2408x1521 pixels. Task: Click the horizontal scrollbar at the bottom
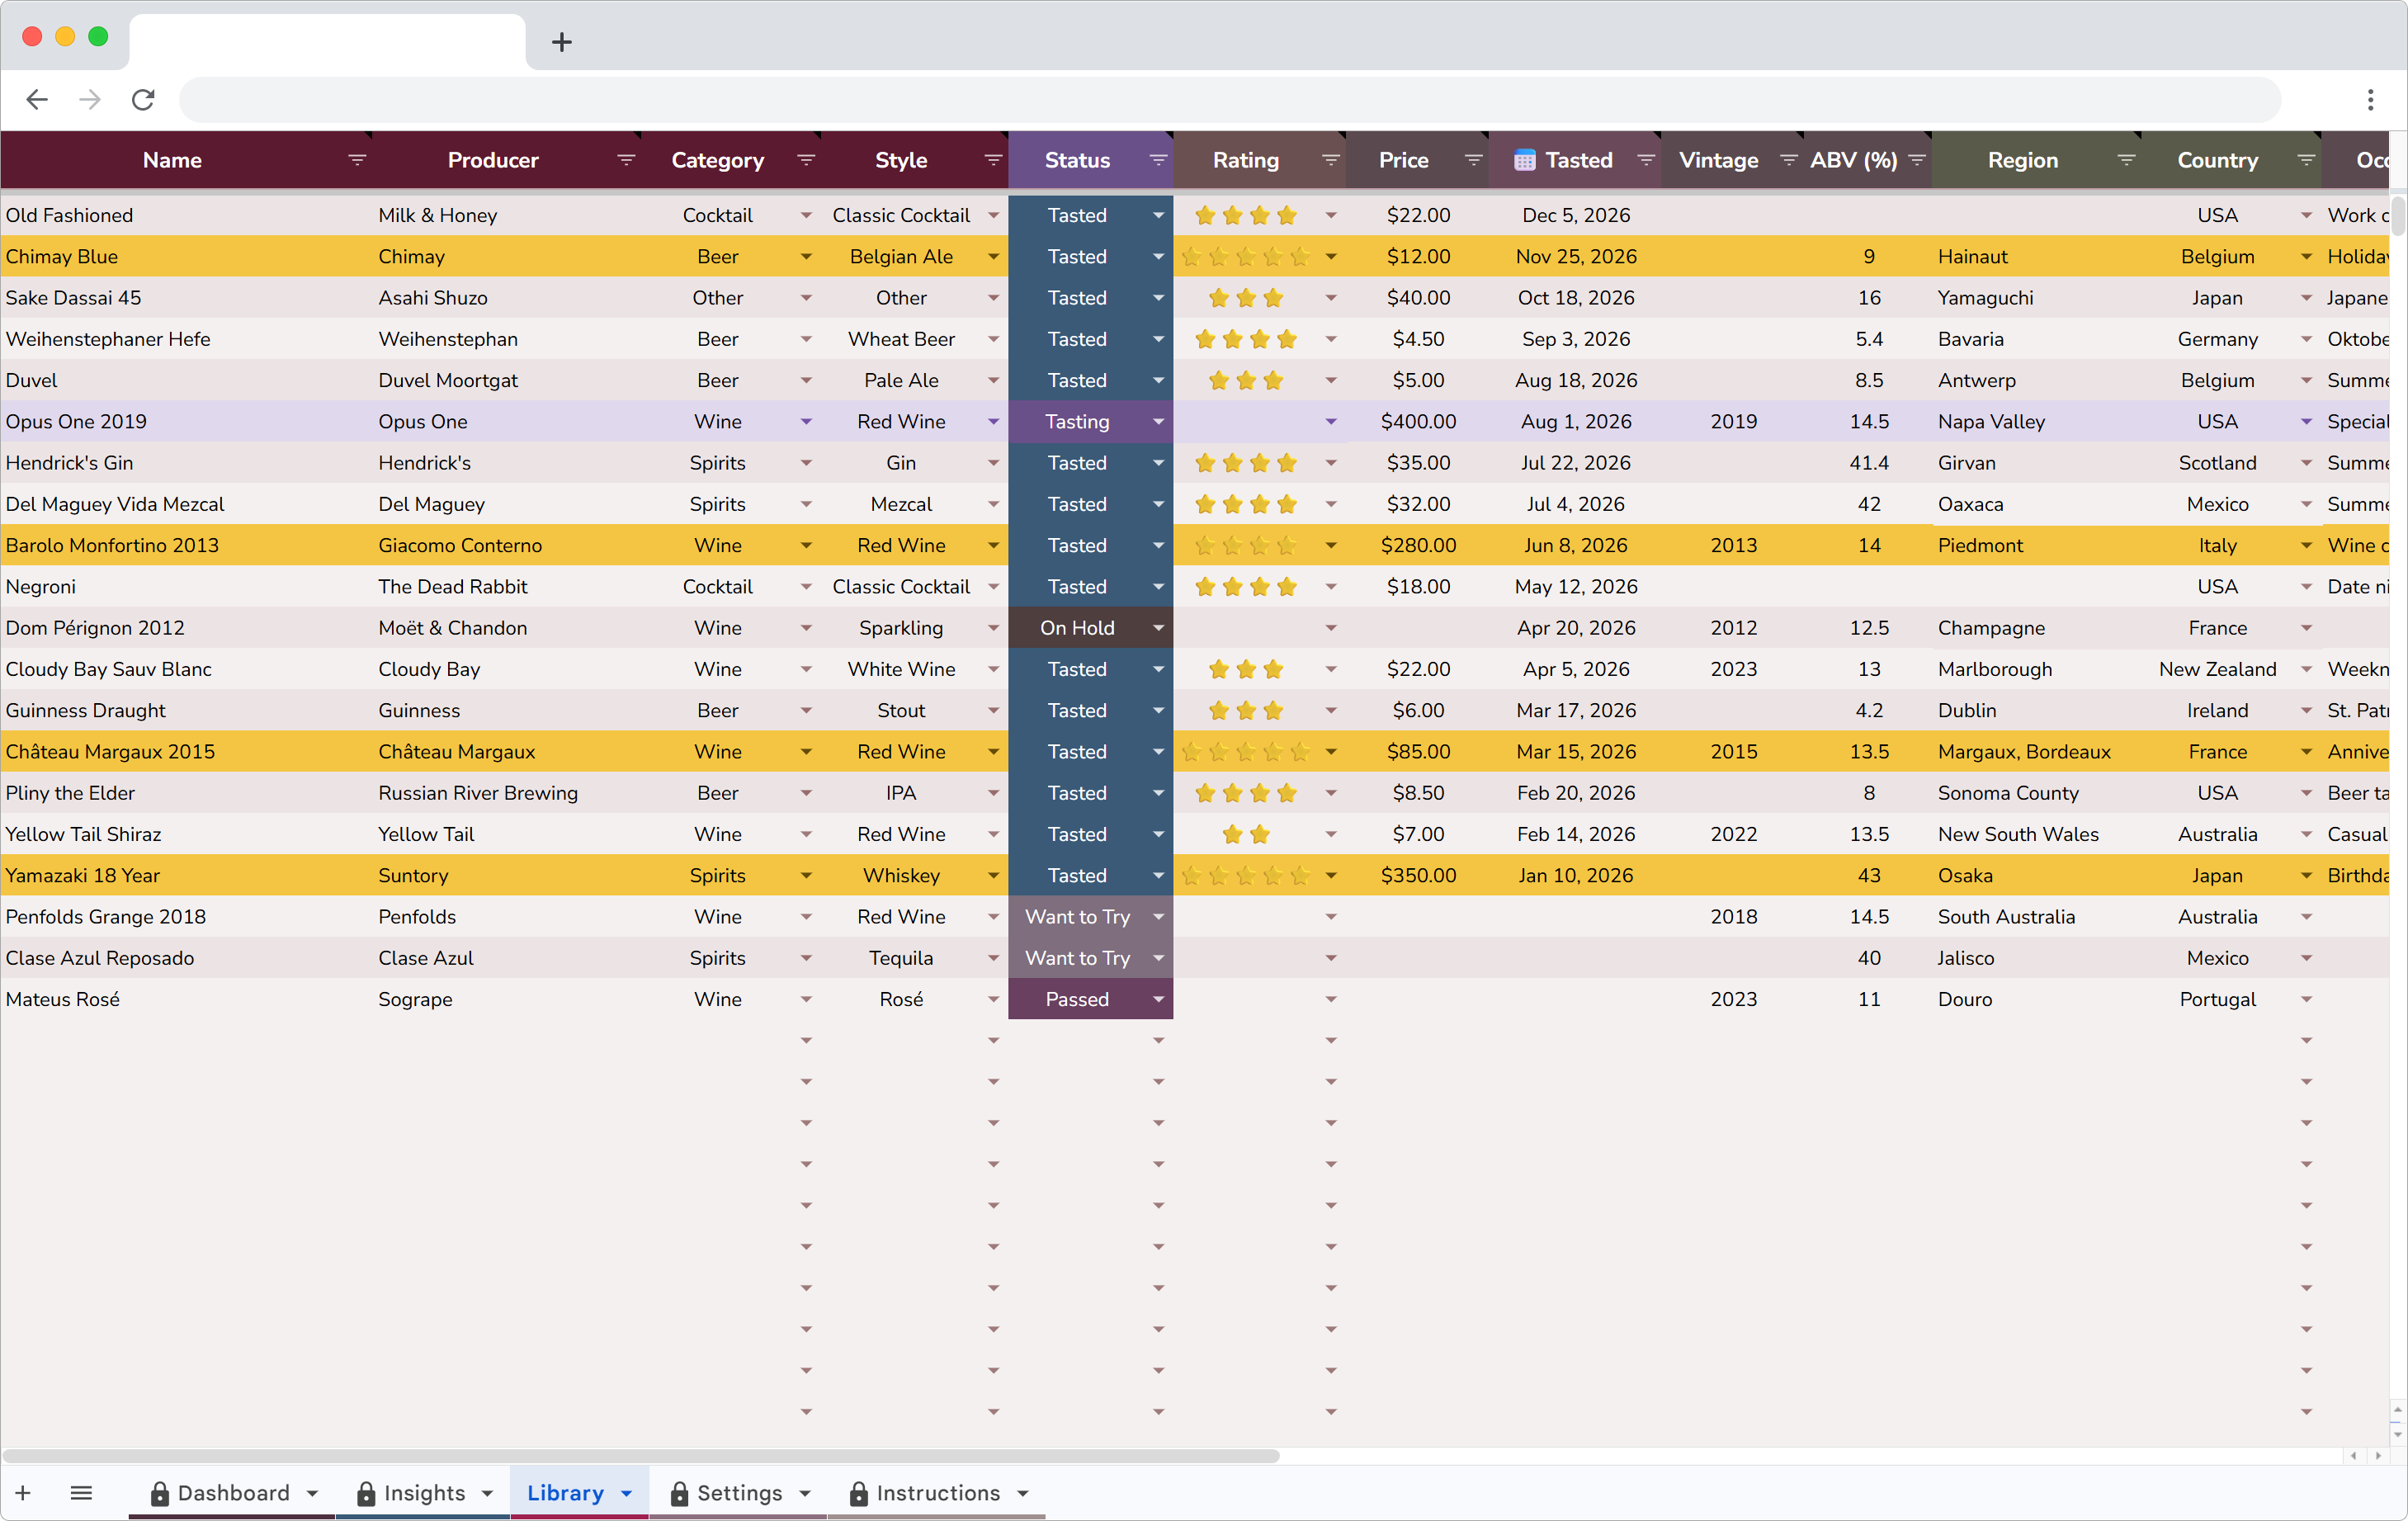pyautogui.click(x=640, y=1456)
